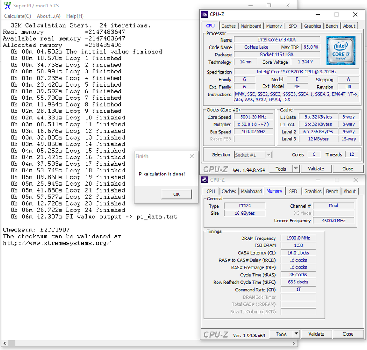Switch to Mainboard tab in upper CPU-Z window
This screenshot has height=350, width=367.
tap(251, 26)
